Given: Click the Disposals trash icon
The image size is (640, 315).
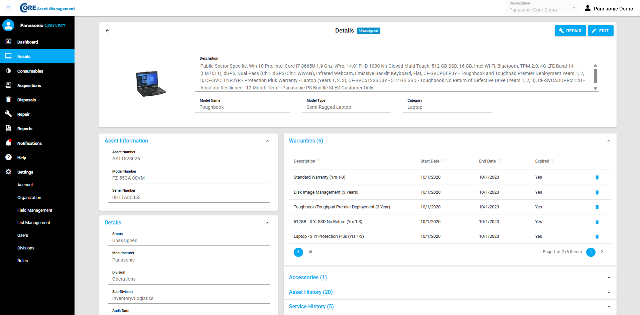Looking at the screenshot, I should pos(8,99).
